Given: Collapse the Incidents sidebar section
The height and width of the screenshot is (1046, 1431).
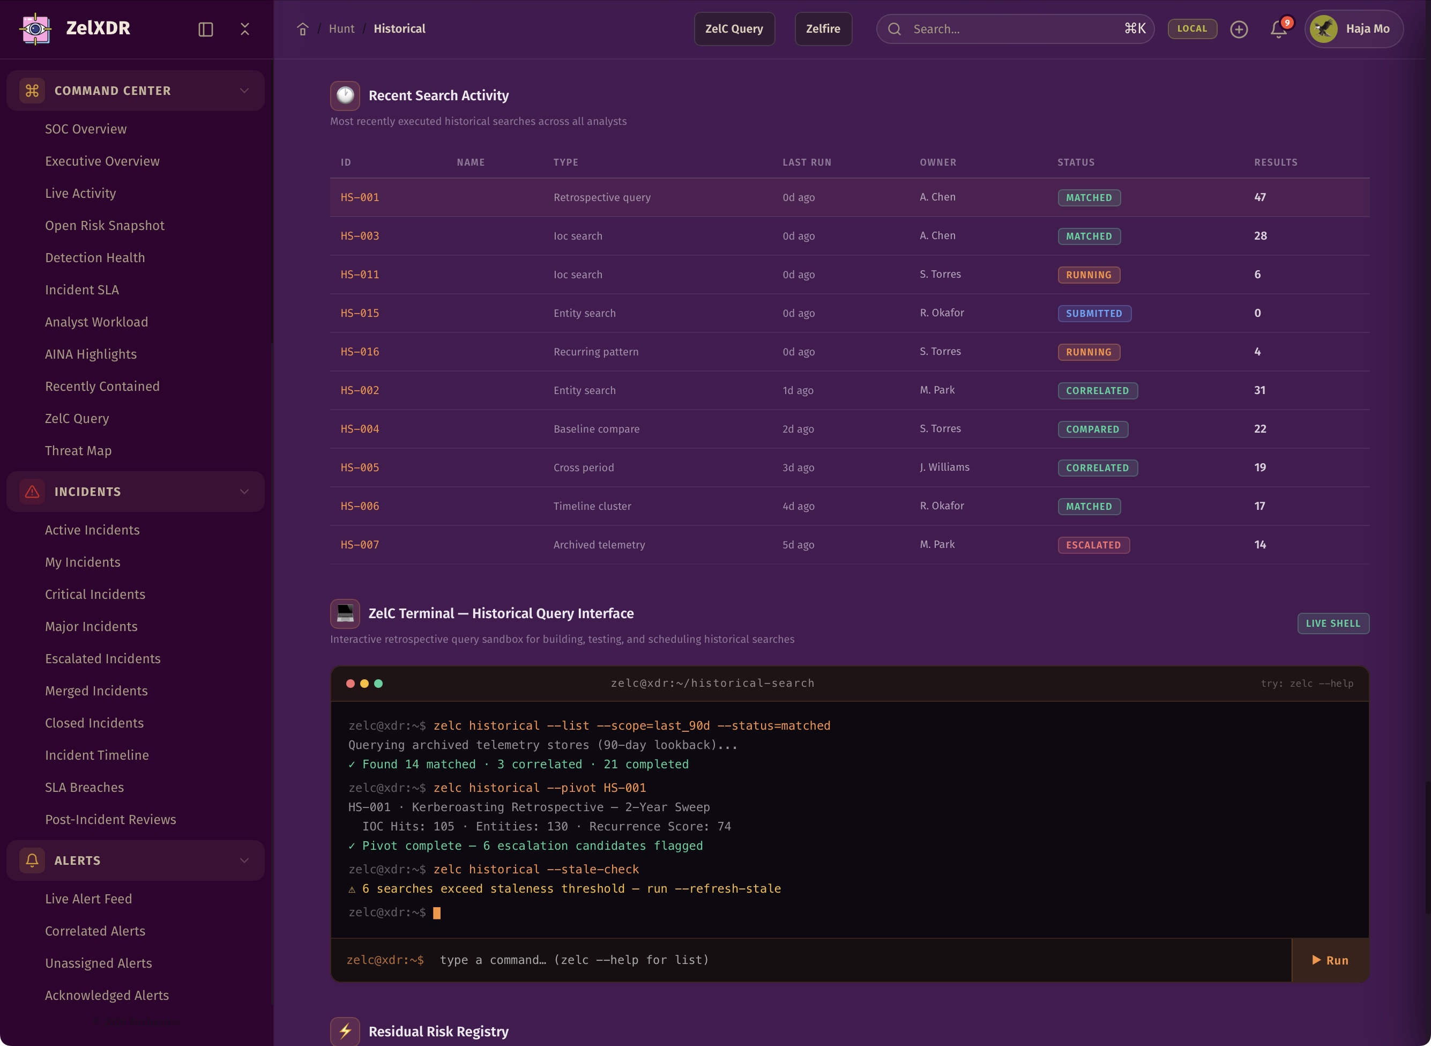Looking at the screenshot, I should tap(244, 492).
